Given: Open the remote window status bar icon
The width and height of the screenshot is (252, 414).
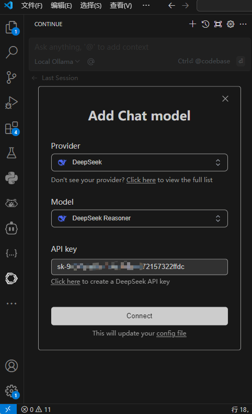Looking at the screenshot, I should coord(8,409).
